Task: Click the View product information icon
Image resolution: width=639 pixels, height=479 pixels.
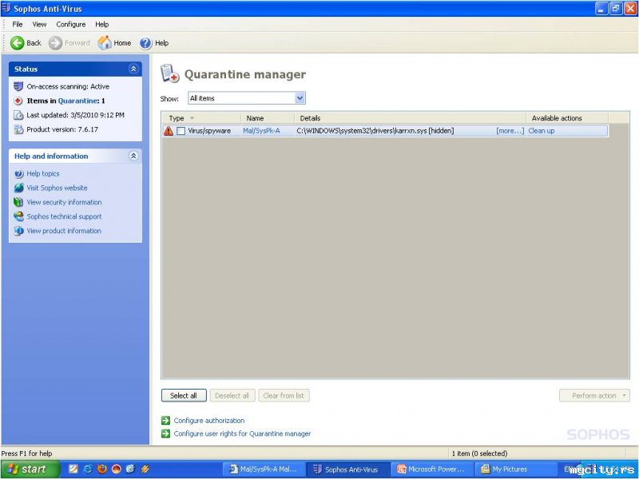Action: (18, 231)
